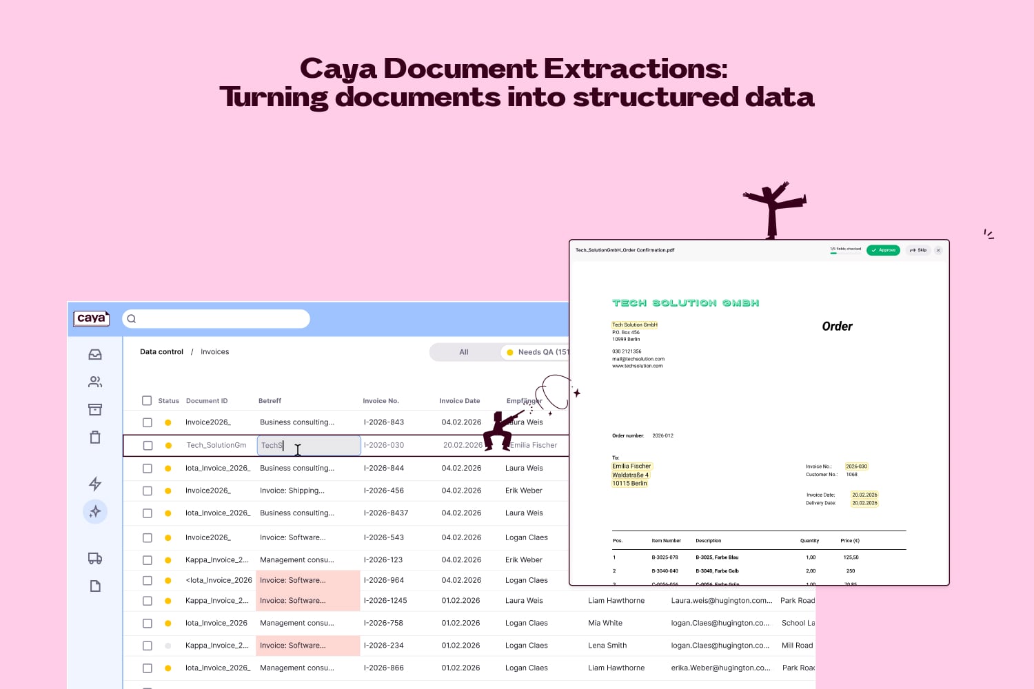1034x689 pixels.
Task: Open the document page icon in sidebar
Action: pos(95,586)
